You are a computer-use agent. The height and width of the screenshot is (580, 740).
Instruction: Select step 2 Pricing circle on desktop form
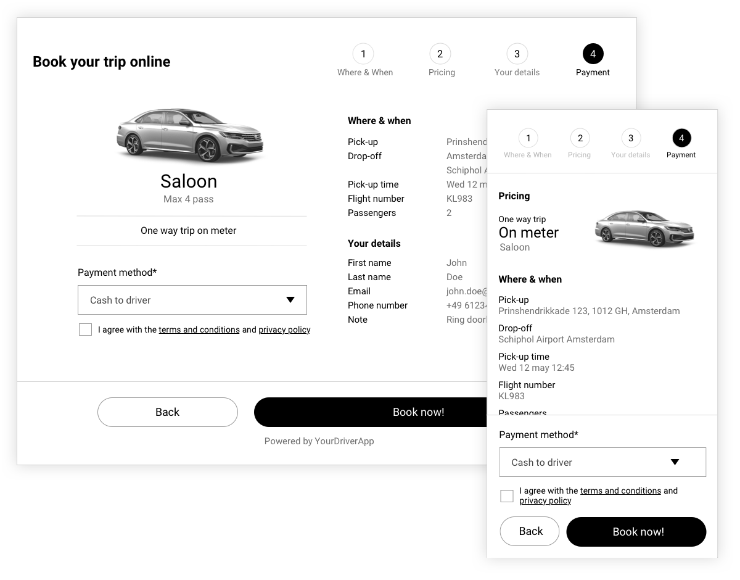click(440, 54)
